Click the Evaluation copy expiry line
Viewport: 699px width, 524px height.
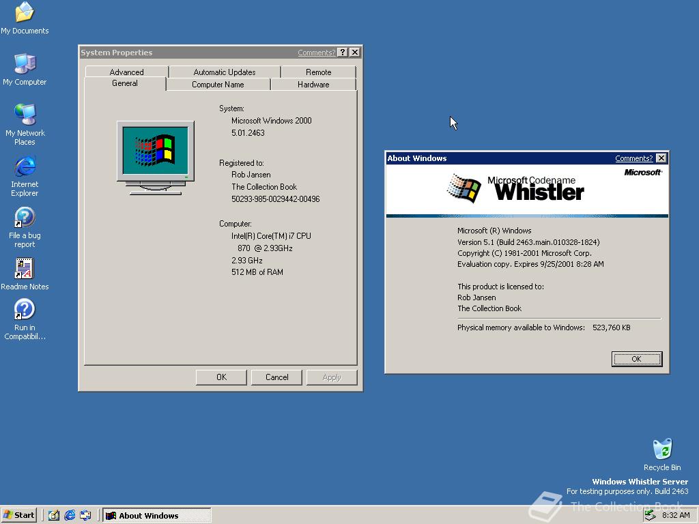[530, 264]
